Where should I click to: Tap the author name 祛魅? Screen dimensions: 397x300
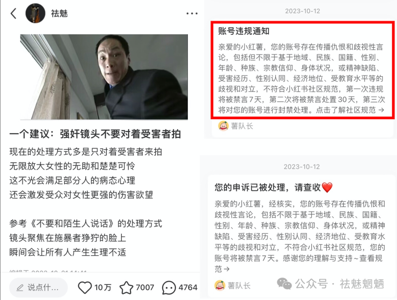click(x=59, y=14)
